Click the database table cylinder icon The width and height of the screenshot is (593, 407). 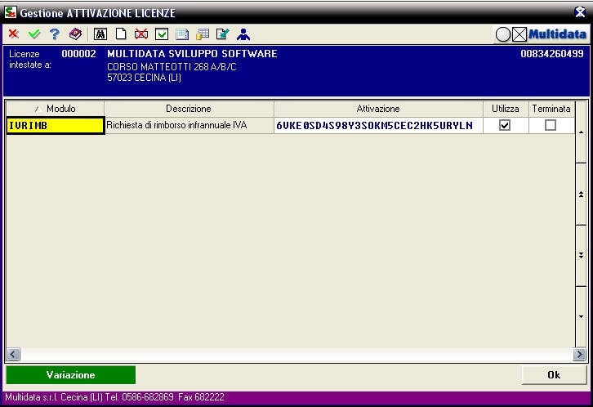(x=203, y=34)
